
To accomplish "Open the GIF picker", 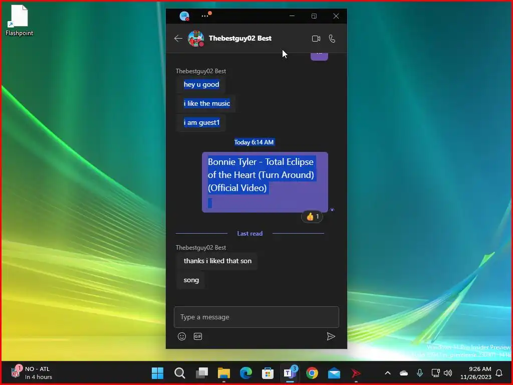I will click(198, 336).
